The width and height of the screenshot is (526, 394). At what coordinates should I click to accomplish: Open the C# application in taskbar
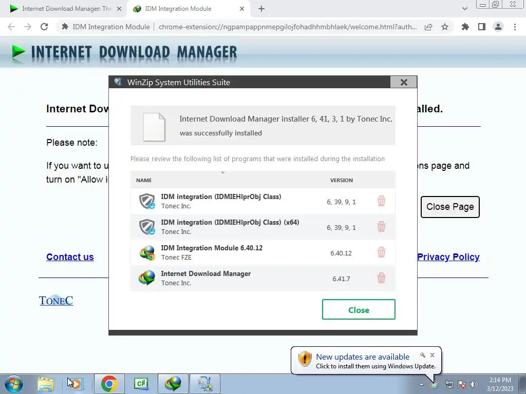[x=141, y=384]
